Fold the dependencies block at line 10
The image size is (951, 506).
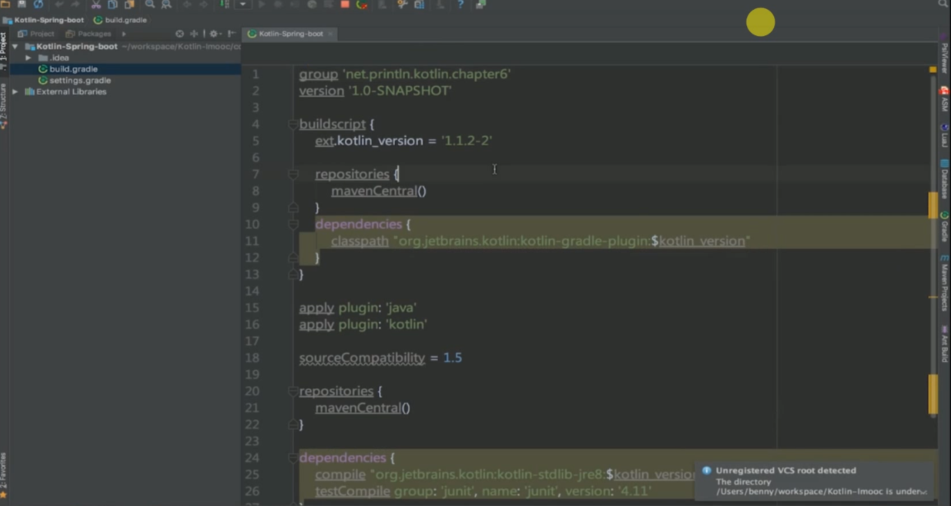point(293,225)
